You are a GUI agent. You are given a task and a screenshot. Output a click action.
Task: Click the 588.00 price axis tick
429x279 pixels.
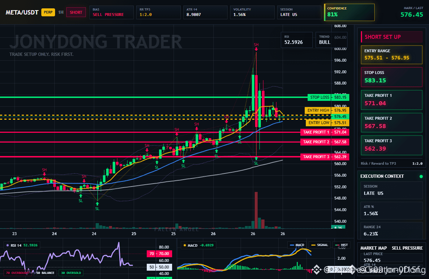pos(340,83)
